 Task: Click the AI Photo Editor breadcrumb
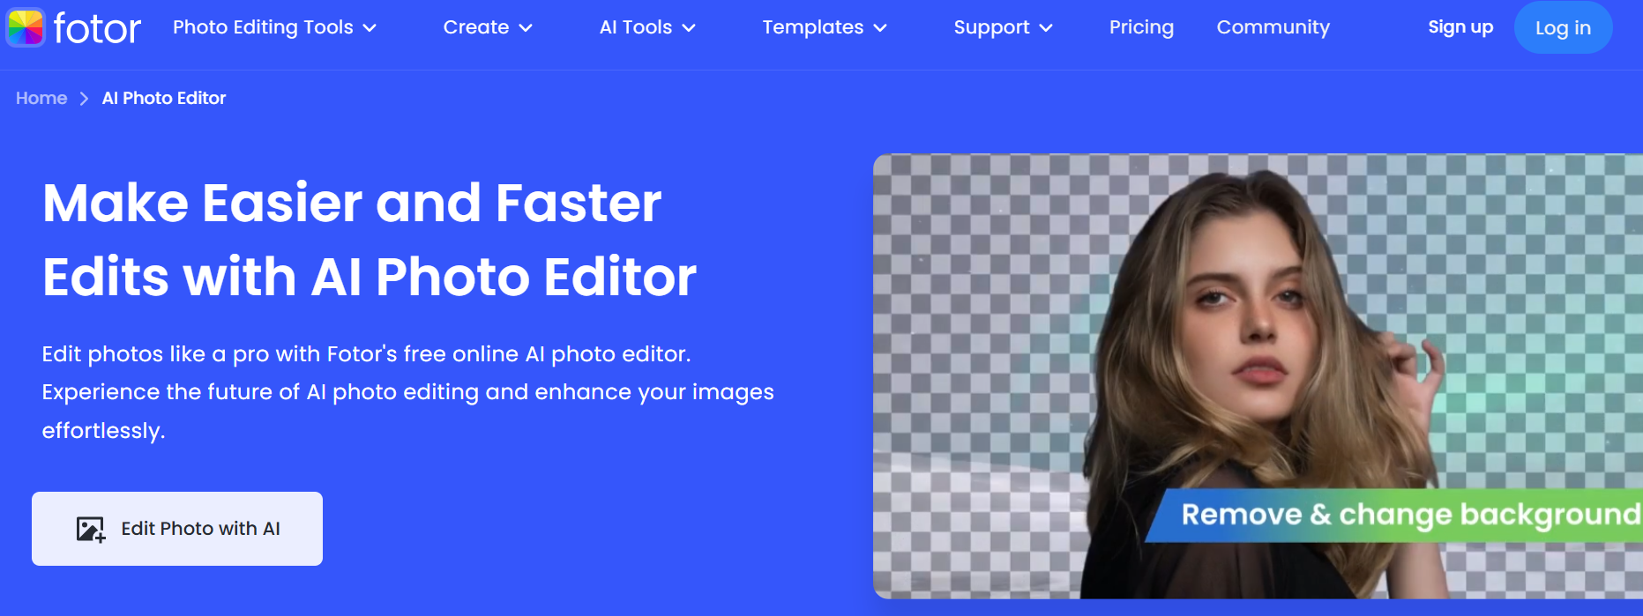click(x=164, y=98)
